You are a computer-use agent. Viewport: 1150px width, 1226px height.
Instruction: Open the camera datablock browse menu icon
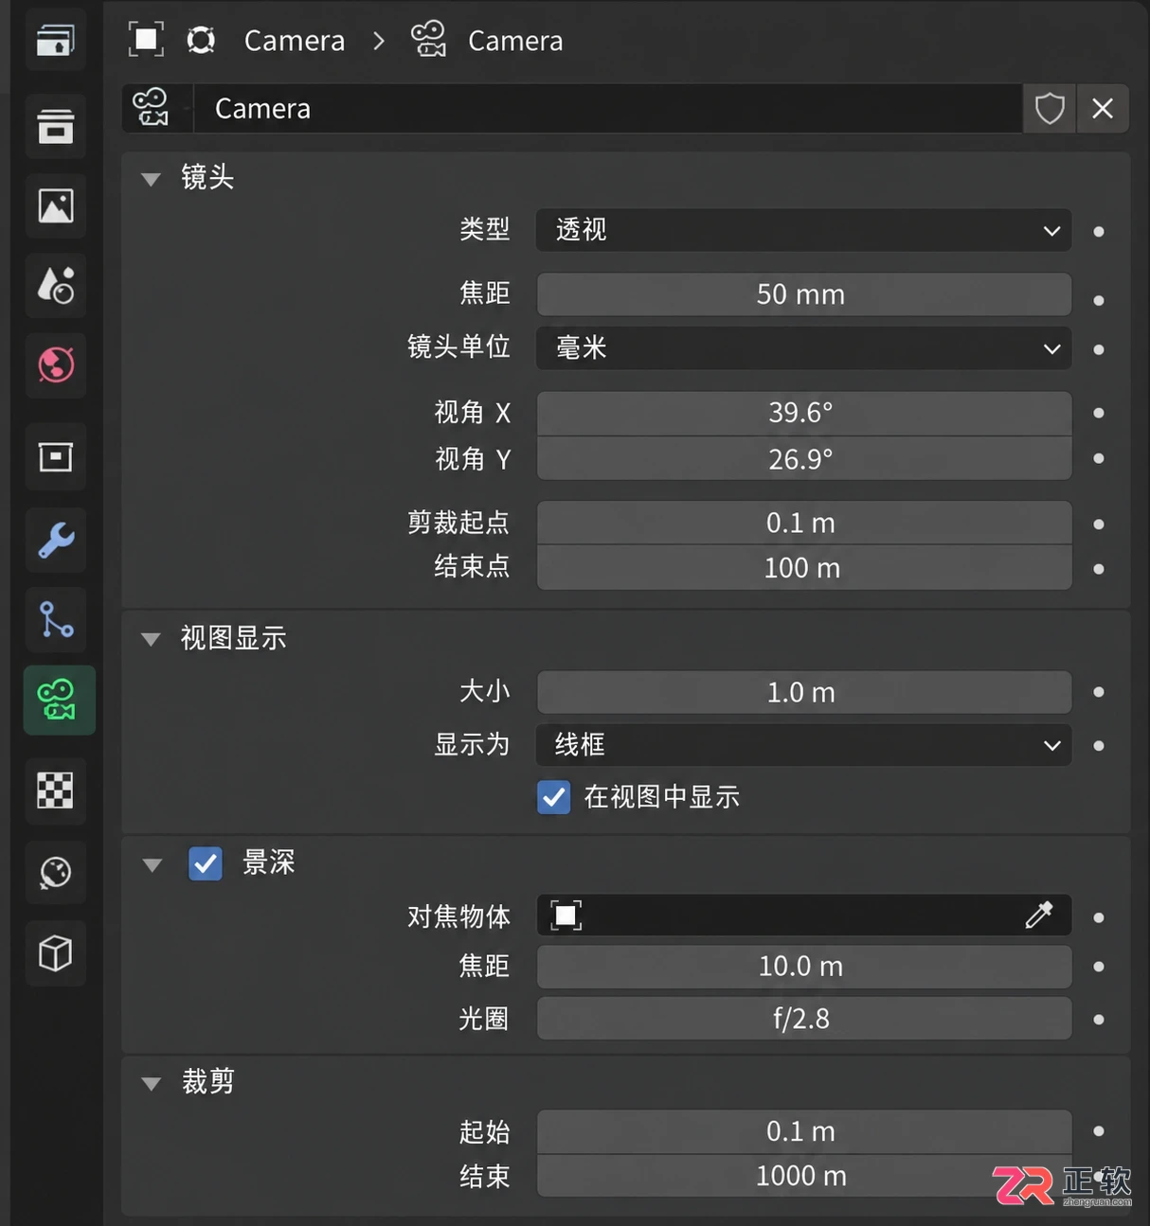pyautogui.click(x=157, y=108)
